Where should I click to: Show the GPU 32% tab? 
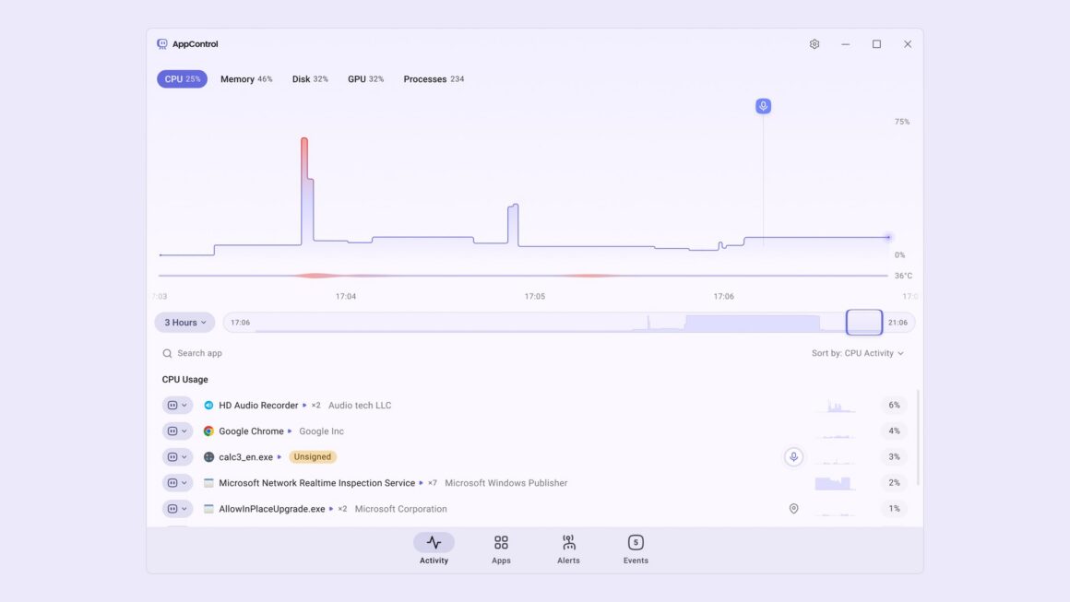[x=366, y=79]
